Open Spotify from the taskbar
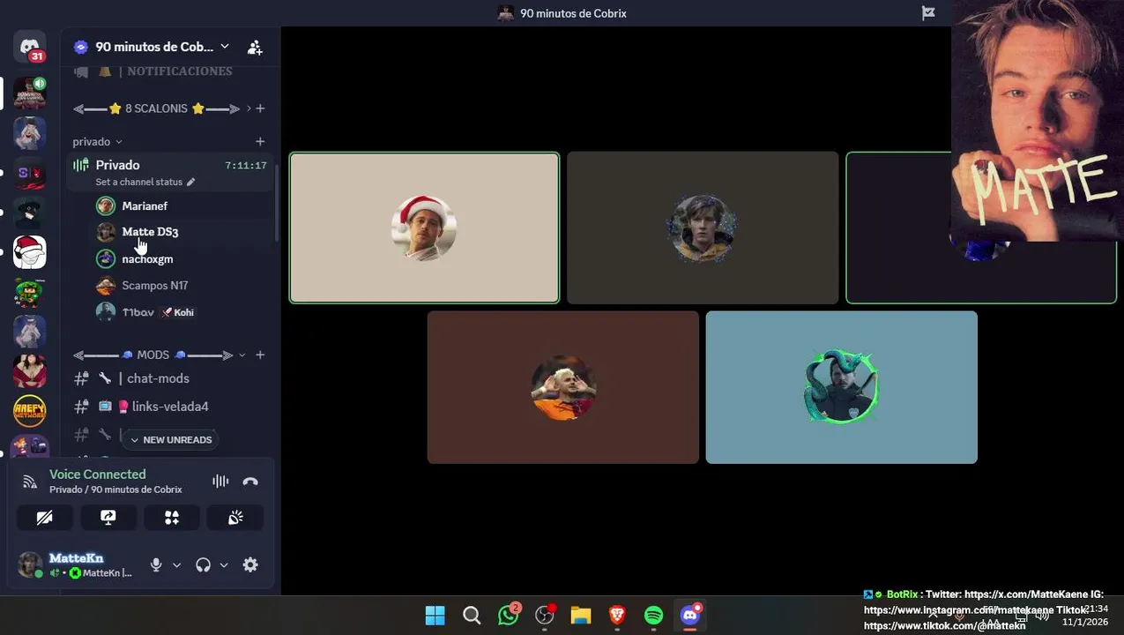1124x635 pixels. (x=653, y=615)
